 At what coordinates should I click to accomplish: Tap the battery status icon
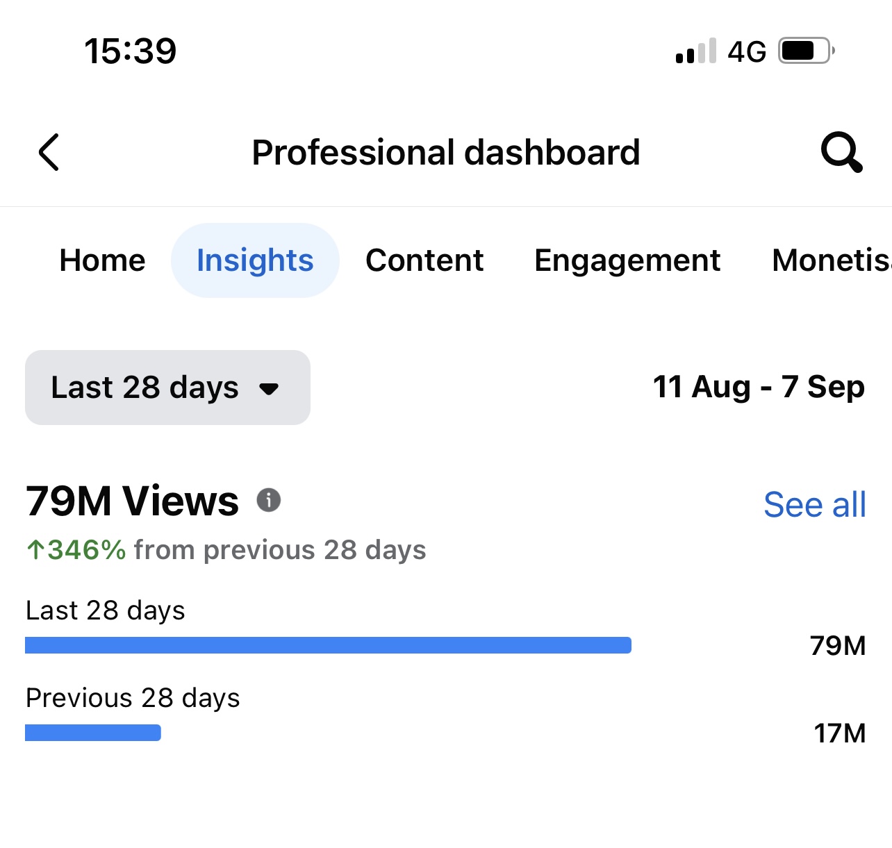805,51
